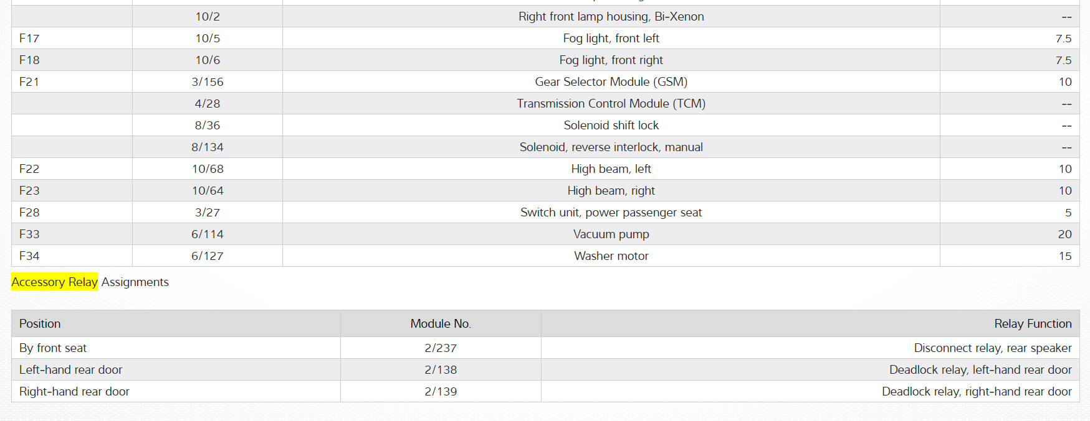Select the F17 fuse cell
Image resolution: width=1090 pixels, height=421 pixels.
tap(29, 39)
